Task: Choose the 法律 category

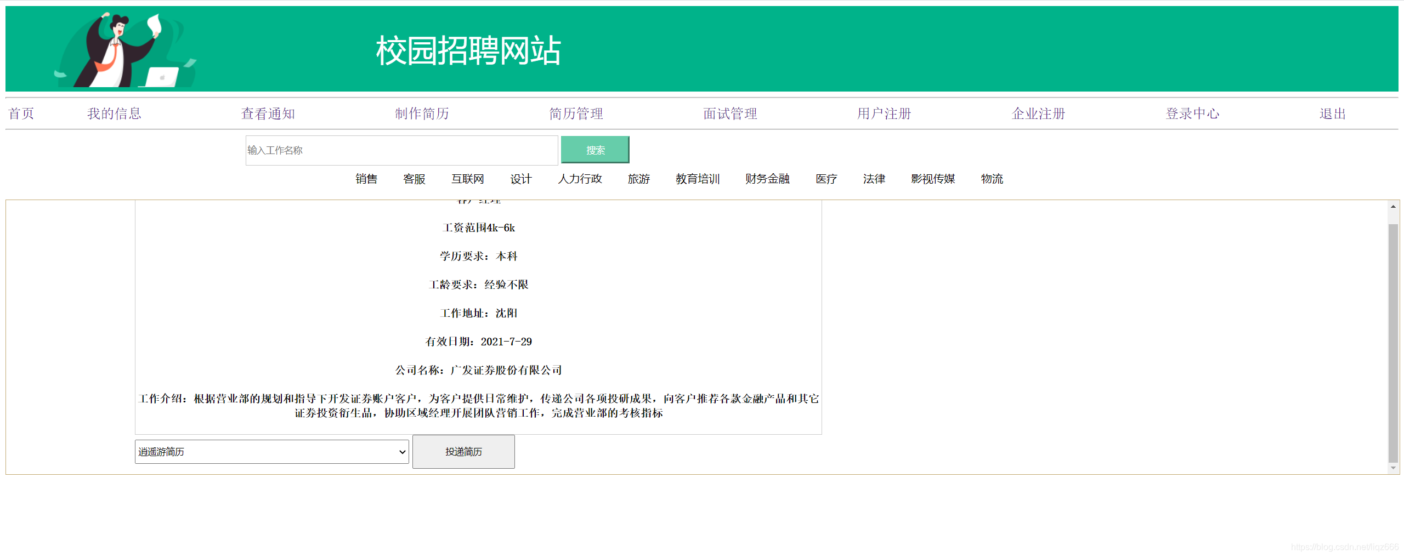Action: [x=874, y=179]
